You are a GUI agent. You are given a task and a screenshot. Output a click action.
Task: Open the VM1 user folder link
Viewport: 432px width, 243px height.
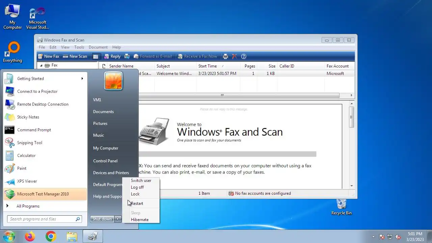pos(97,100)
